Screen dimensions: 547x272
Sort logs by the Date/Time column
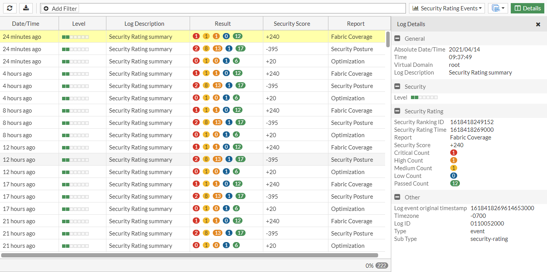coord(25,23)
